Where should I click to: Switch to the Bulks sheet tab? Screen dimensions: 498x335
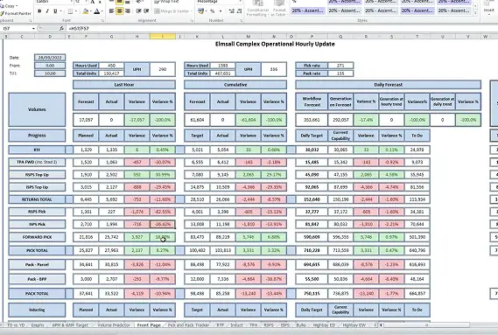pos(301,325)
